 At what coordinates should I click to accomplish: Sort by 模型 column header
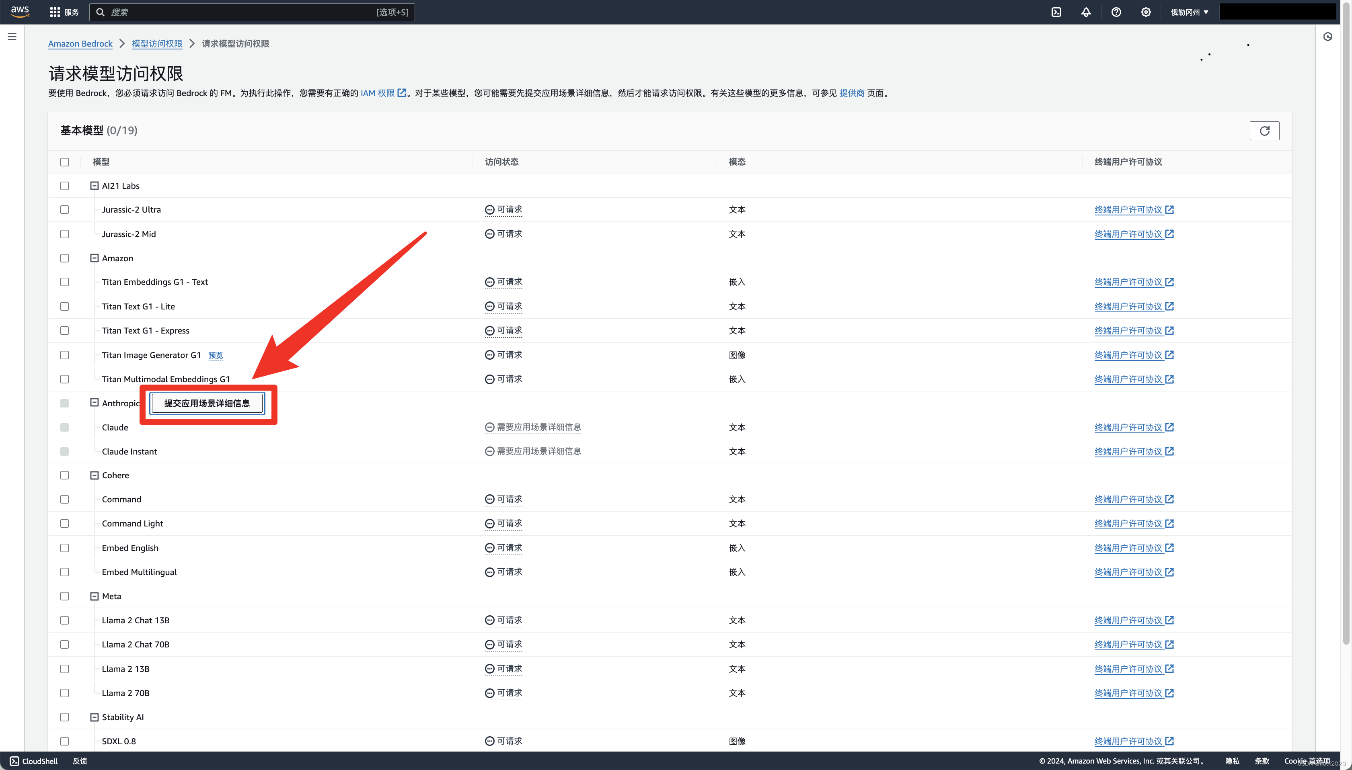click(x=101, y=162)
